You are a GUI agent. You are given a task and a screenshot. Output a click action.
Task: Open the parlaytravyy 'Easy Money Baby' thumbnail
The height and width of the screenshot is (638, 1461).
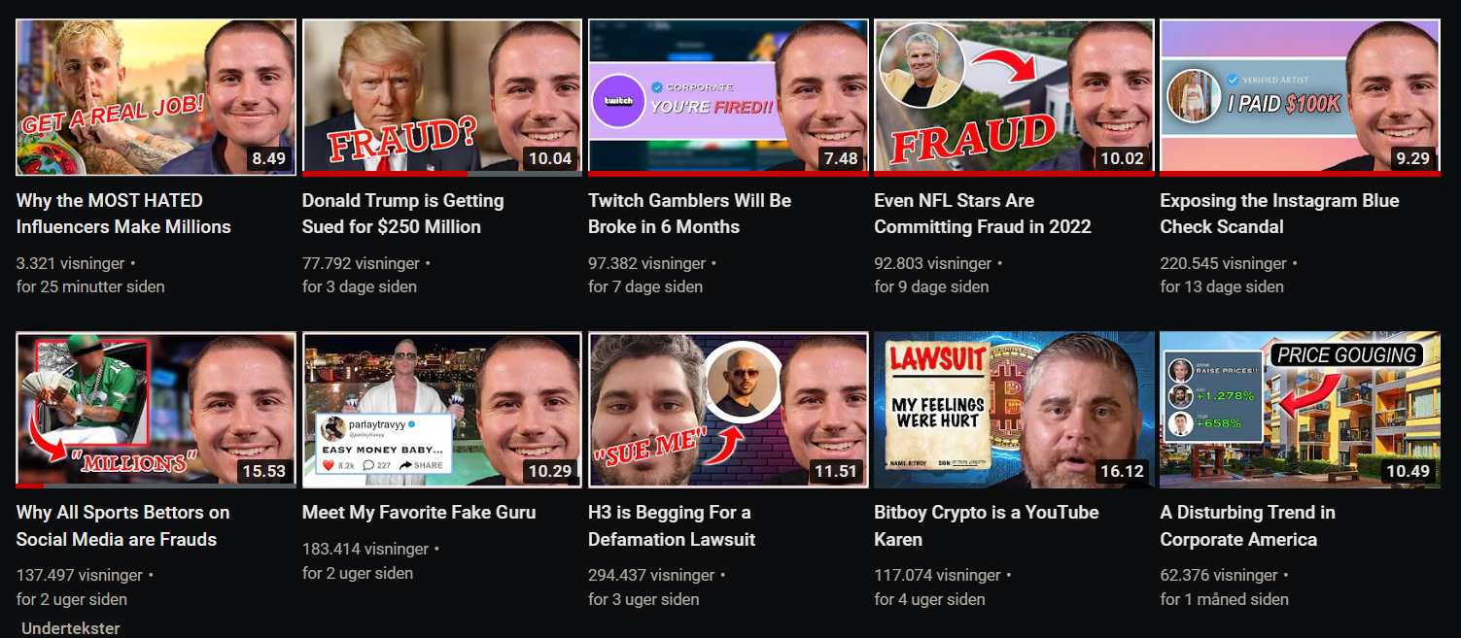[442, 410]
